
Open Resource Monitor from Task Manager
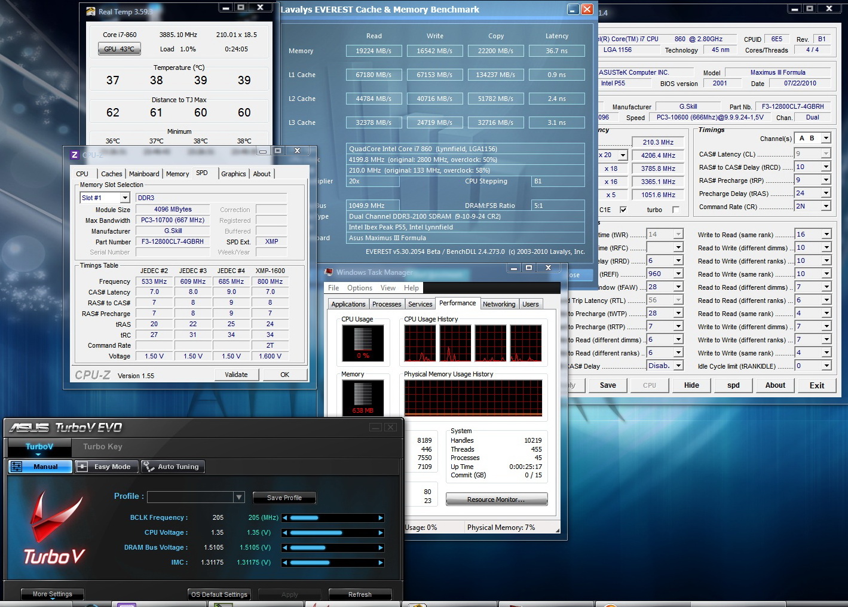coord(497,499)
